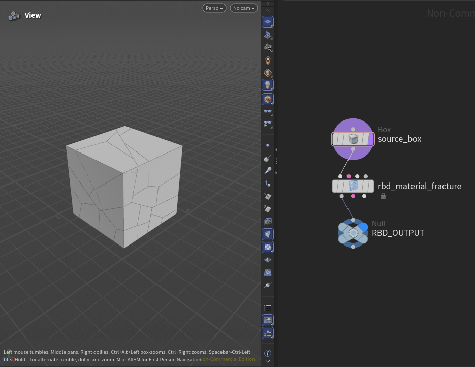
Task: Click the input connector atop RBD_OUTPUT
Action: [353, 220]
